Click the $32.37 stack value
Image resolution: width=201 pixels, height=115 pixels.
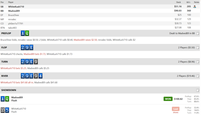(x=178, y=19)
